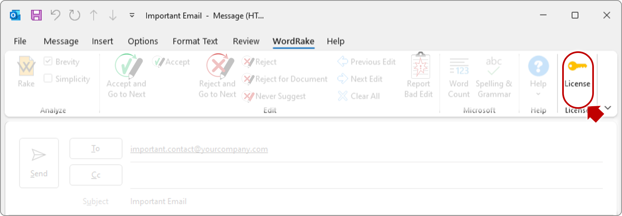Switch to the Message tab

61,41
